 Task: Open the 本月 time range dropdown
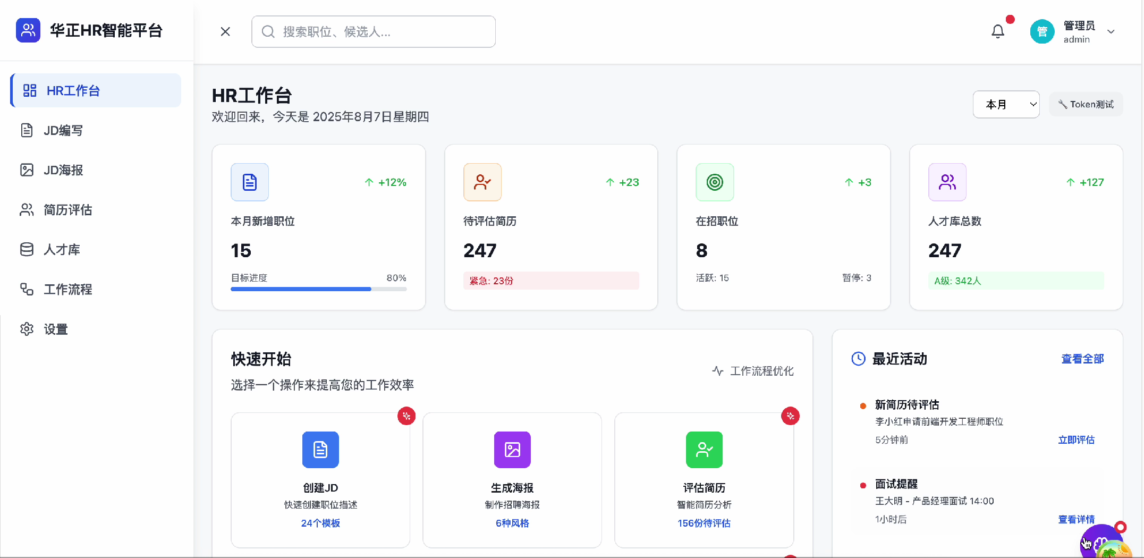point(1006,104)
